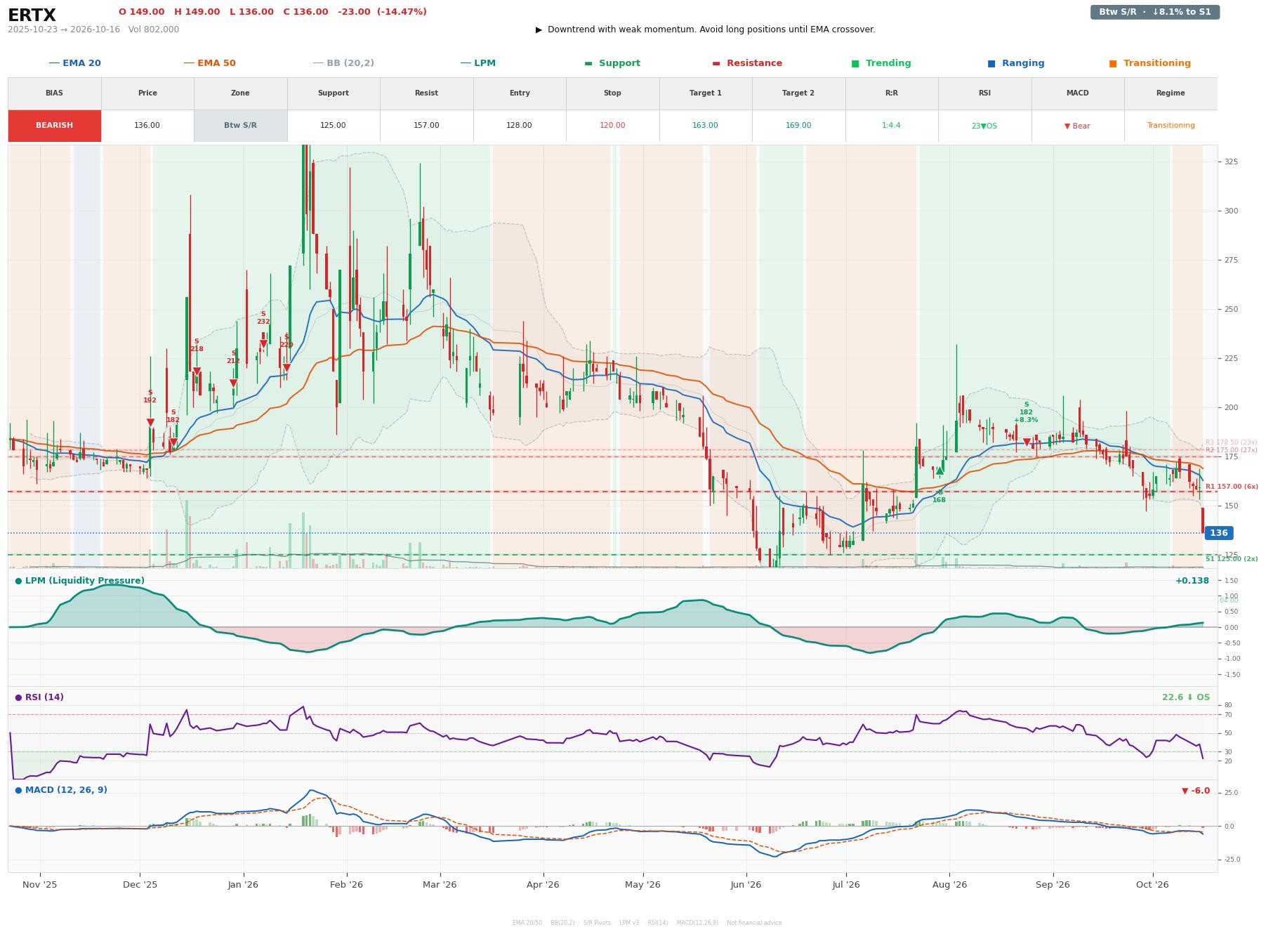This screenshot has width=1266, height=934.
Task: Click the LPM panel teal dot icon
Action: click(x=18, y=581)
